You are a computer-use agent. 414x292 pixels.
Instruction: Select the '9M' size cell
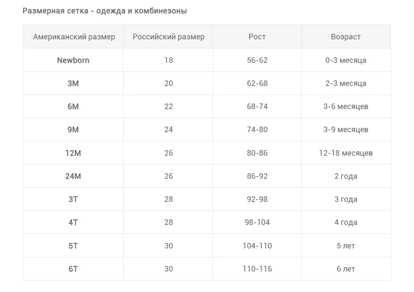pos(73,130)
